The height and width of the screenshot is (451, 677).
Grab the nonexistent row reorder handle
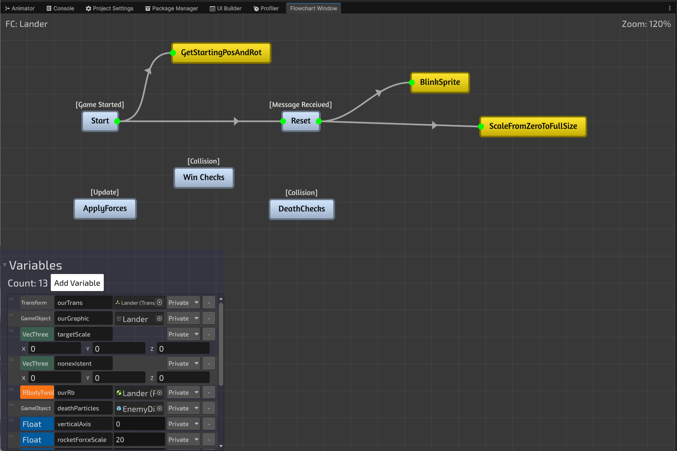(12, 360)
